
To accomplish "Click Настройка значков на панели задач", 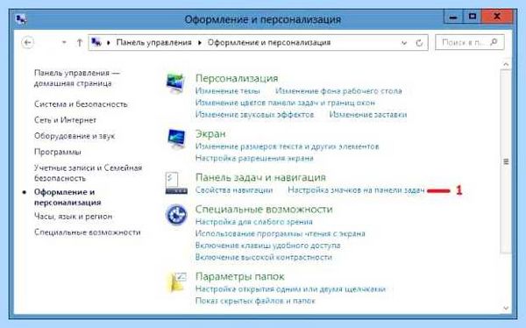I will 356,190.
